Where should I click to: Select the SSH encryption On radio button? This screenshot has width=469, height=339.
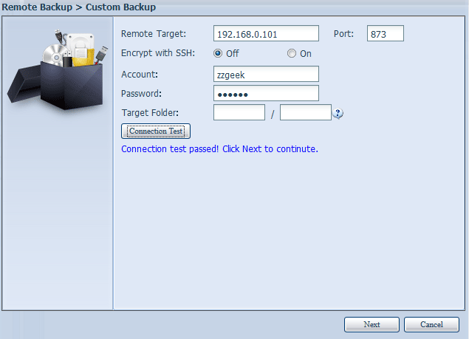coord(291,53)
